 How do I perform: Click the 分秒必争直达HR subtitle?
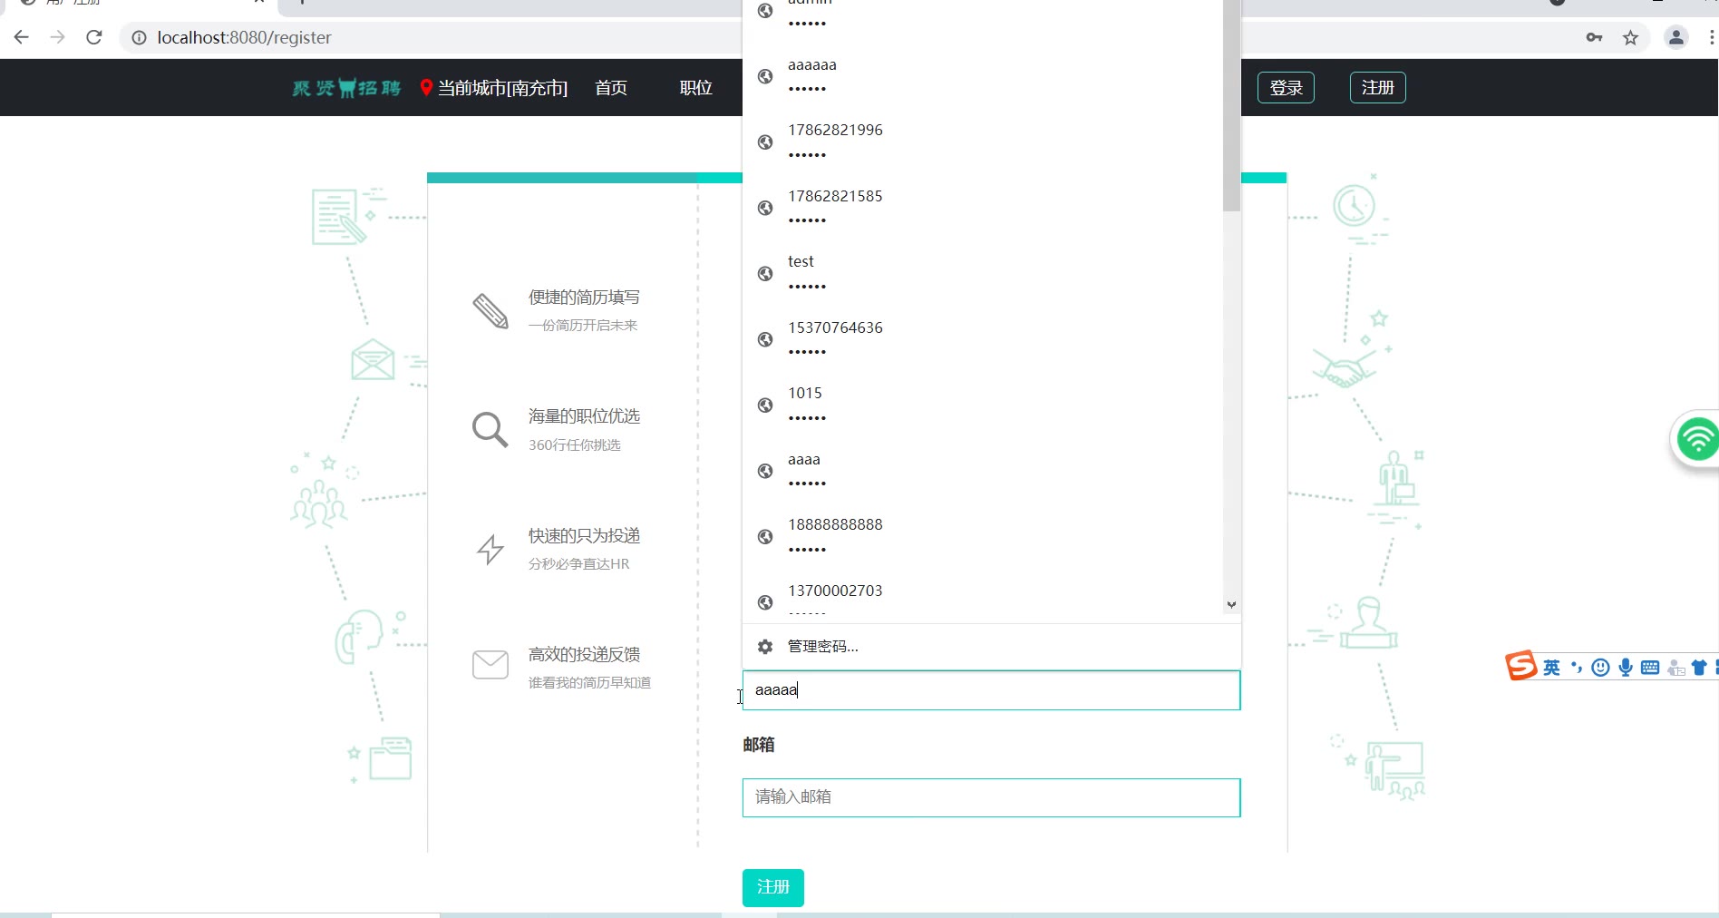[x=578, y=564]
